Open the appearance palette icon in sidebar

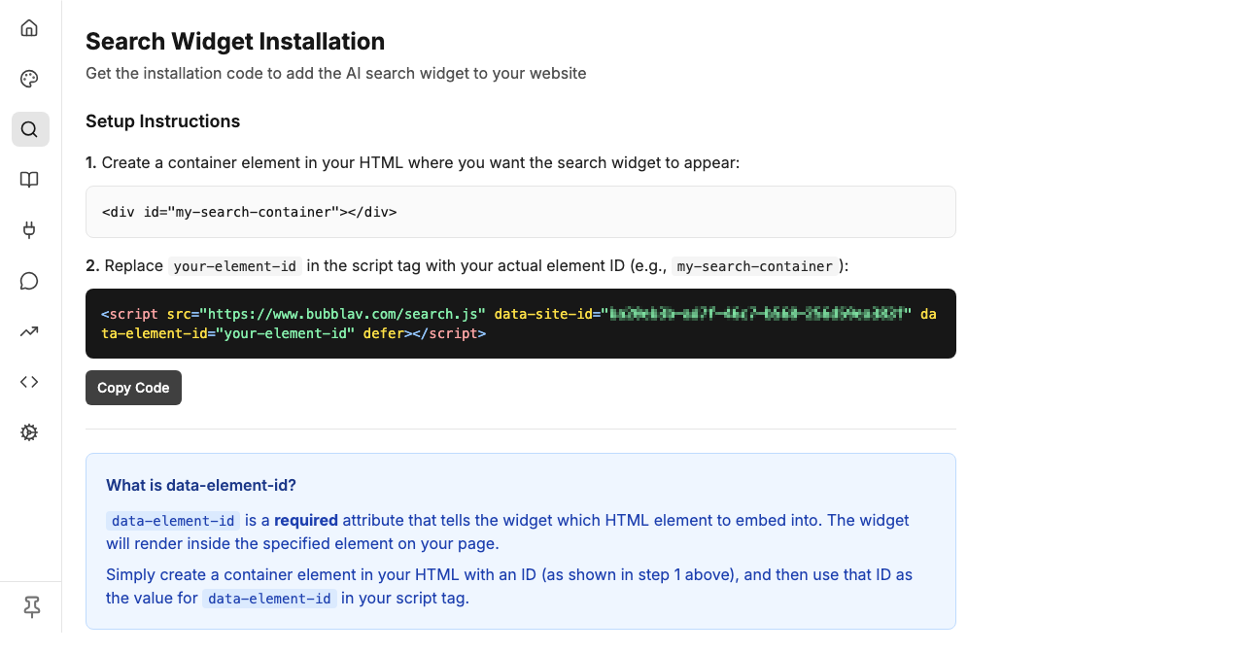[29, 79]
